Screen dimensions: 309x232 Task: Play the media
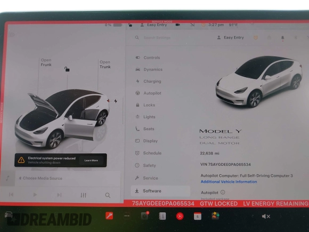click(x=35, y=195)
